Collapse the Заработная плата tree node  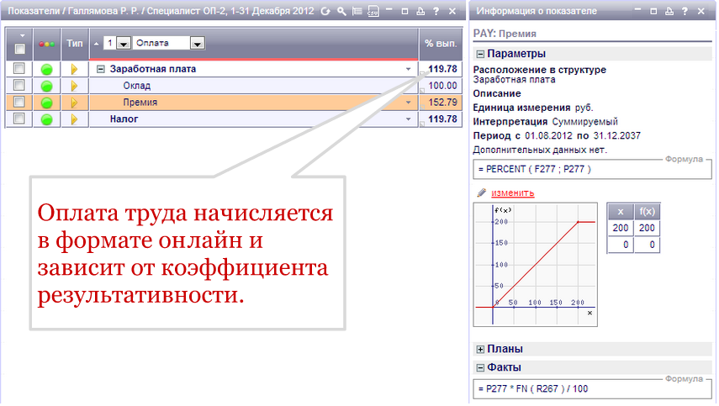tap(101, 69)
